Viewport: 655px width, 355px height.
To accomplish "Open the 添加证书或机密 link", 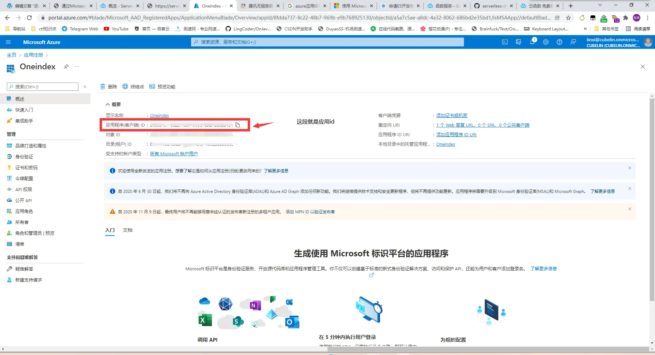I will tap(452, 115).
